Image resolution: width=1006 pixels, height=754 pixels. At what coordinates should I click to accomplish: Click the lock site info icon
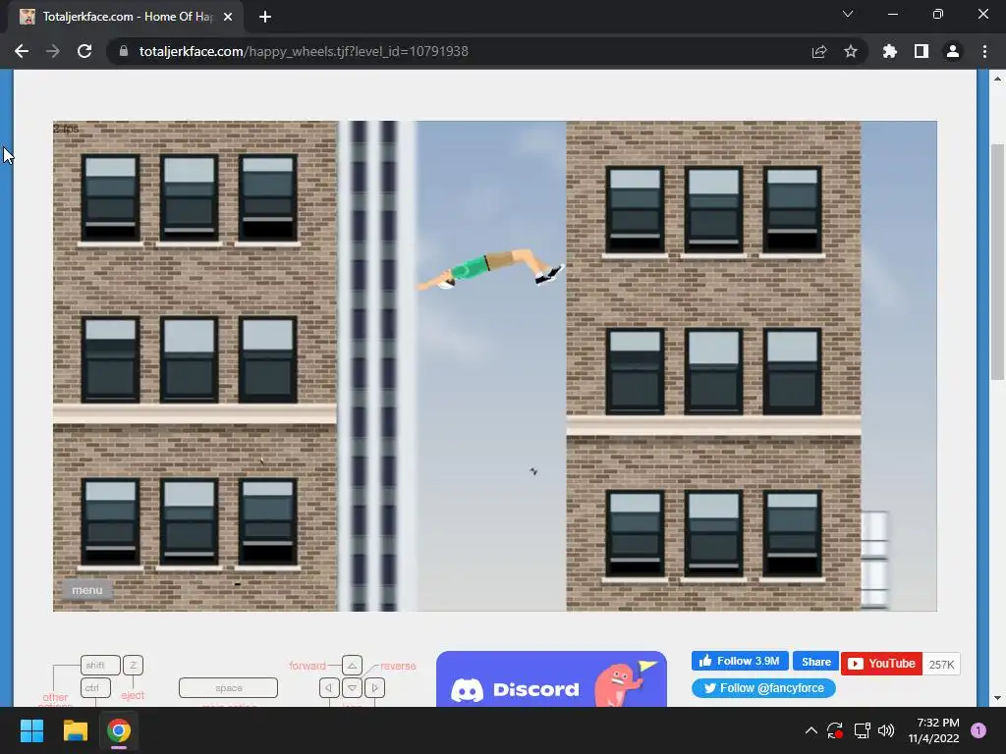(124, 51)
